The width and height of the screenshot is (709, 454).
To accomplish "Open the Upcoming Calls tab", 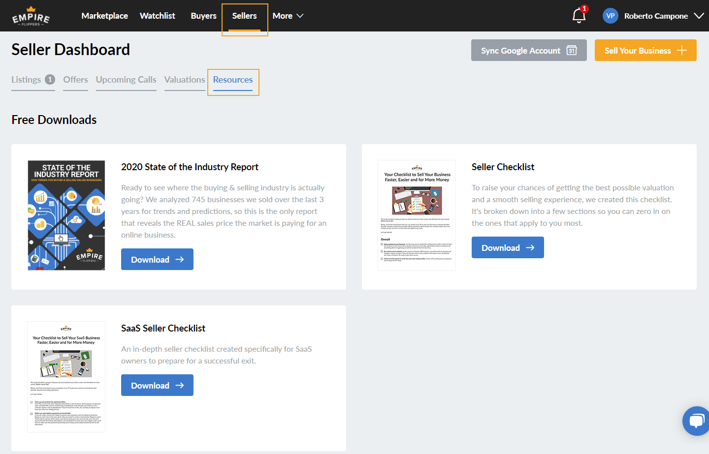I will click(x=126, y=80).
